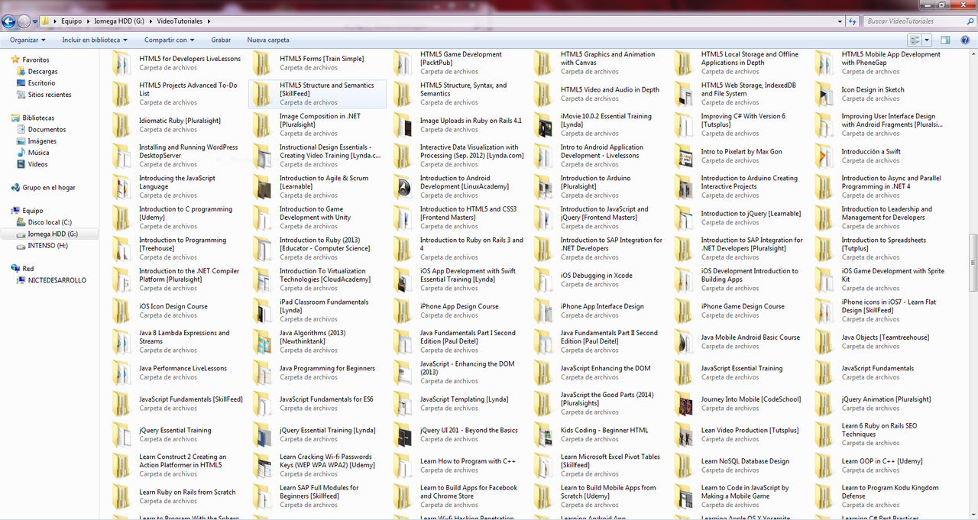Open the NICTEDESARROLLO network computer

click(x=57, y=280)
